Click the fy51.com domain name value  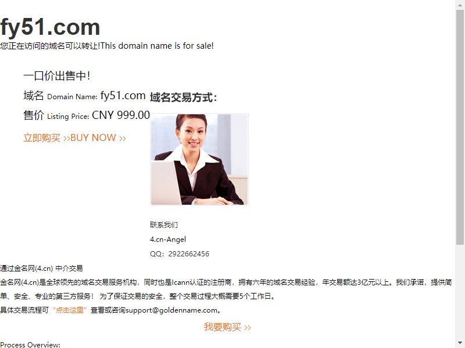coord(123,96)
